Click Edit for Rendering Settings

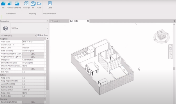[33, 102]
